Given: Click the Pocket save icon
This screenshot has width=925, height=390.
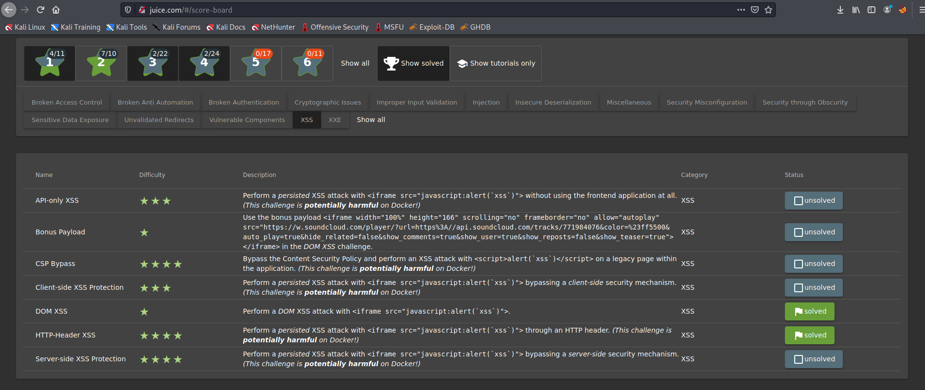Looking at the screenshot, I should (x=755, y=10).
